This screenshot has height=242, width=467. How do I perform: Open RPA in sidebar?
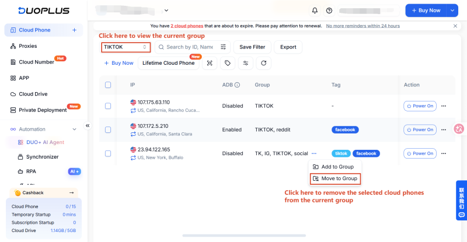tap(31, 171)
